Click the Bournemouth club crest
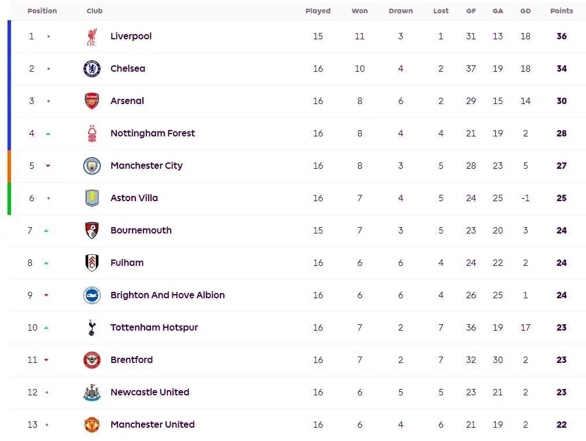The height and width of the screenshot is (441, 586). coord(91,231)
